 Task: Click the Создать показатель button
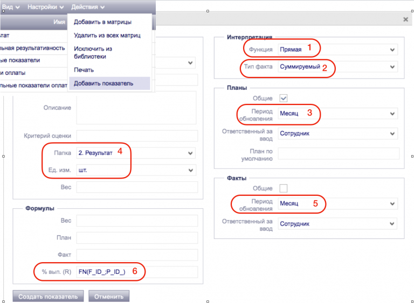pyautogui.click(x=48, y=297)
